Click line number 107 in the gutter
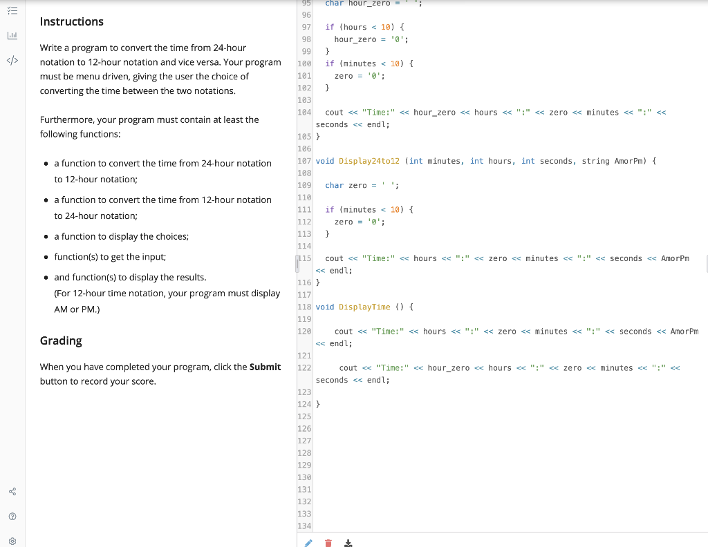The height and width of the screenshot is (547, 708). coord(304,161)
